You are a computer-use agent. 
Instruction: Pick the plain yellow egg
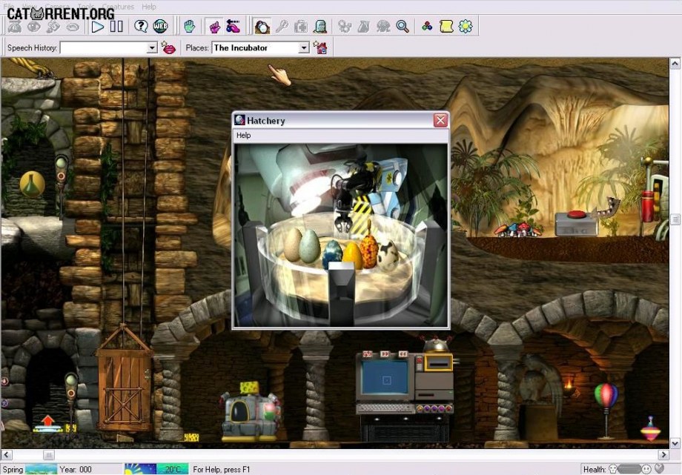point(352,256)
